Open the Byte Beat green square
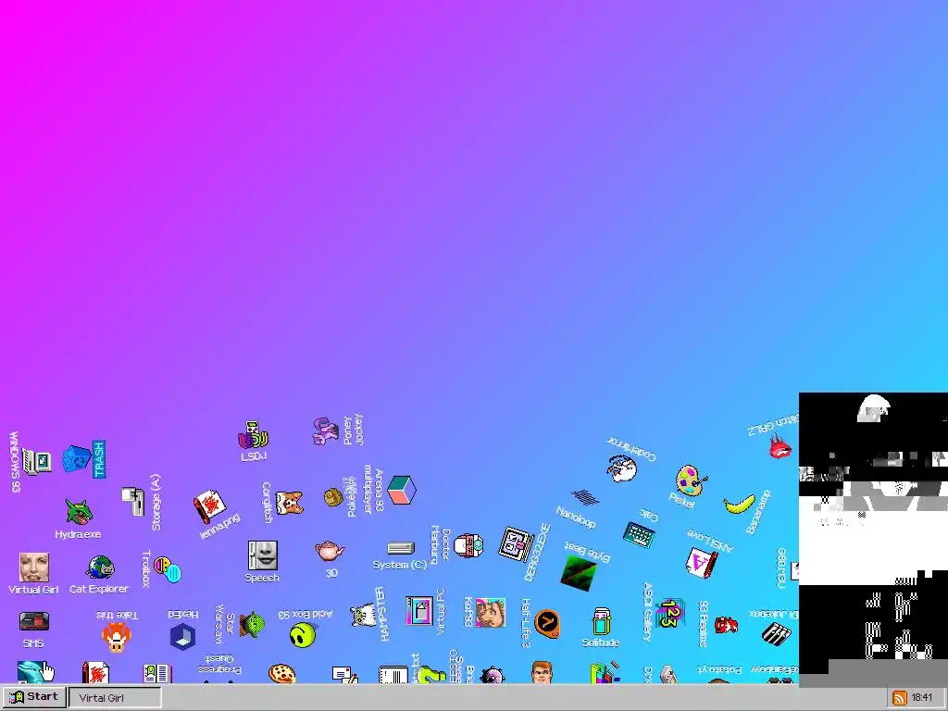This screenshot has width=948, height=711. pos(579,572)
